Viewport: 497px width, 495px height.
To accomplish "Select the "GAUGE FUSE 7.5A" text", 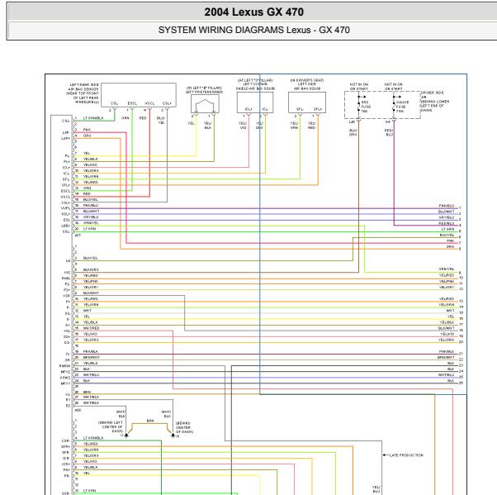I will (402, 107).
